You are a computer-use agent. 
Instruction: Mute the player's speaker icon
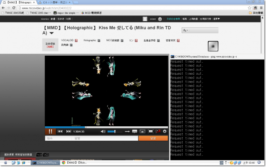click(103, 131)
